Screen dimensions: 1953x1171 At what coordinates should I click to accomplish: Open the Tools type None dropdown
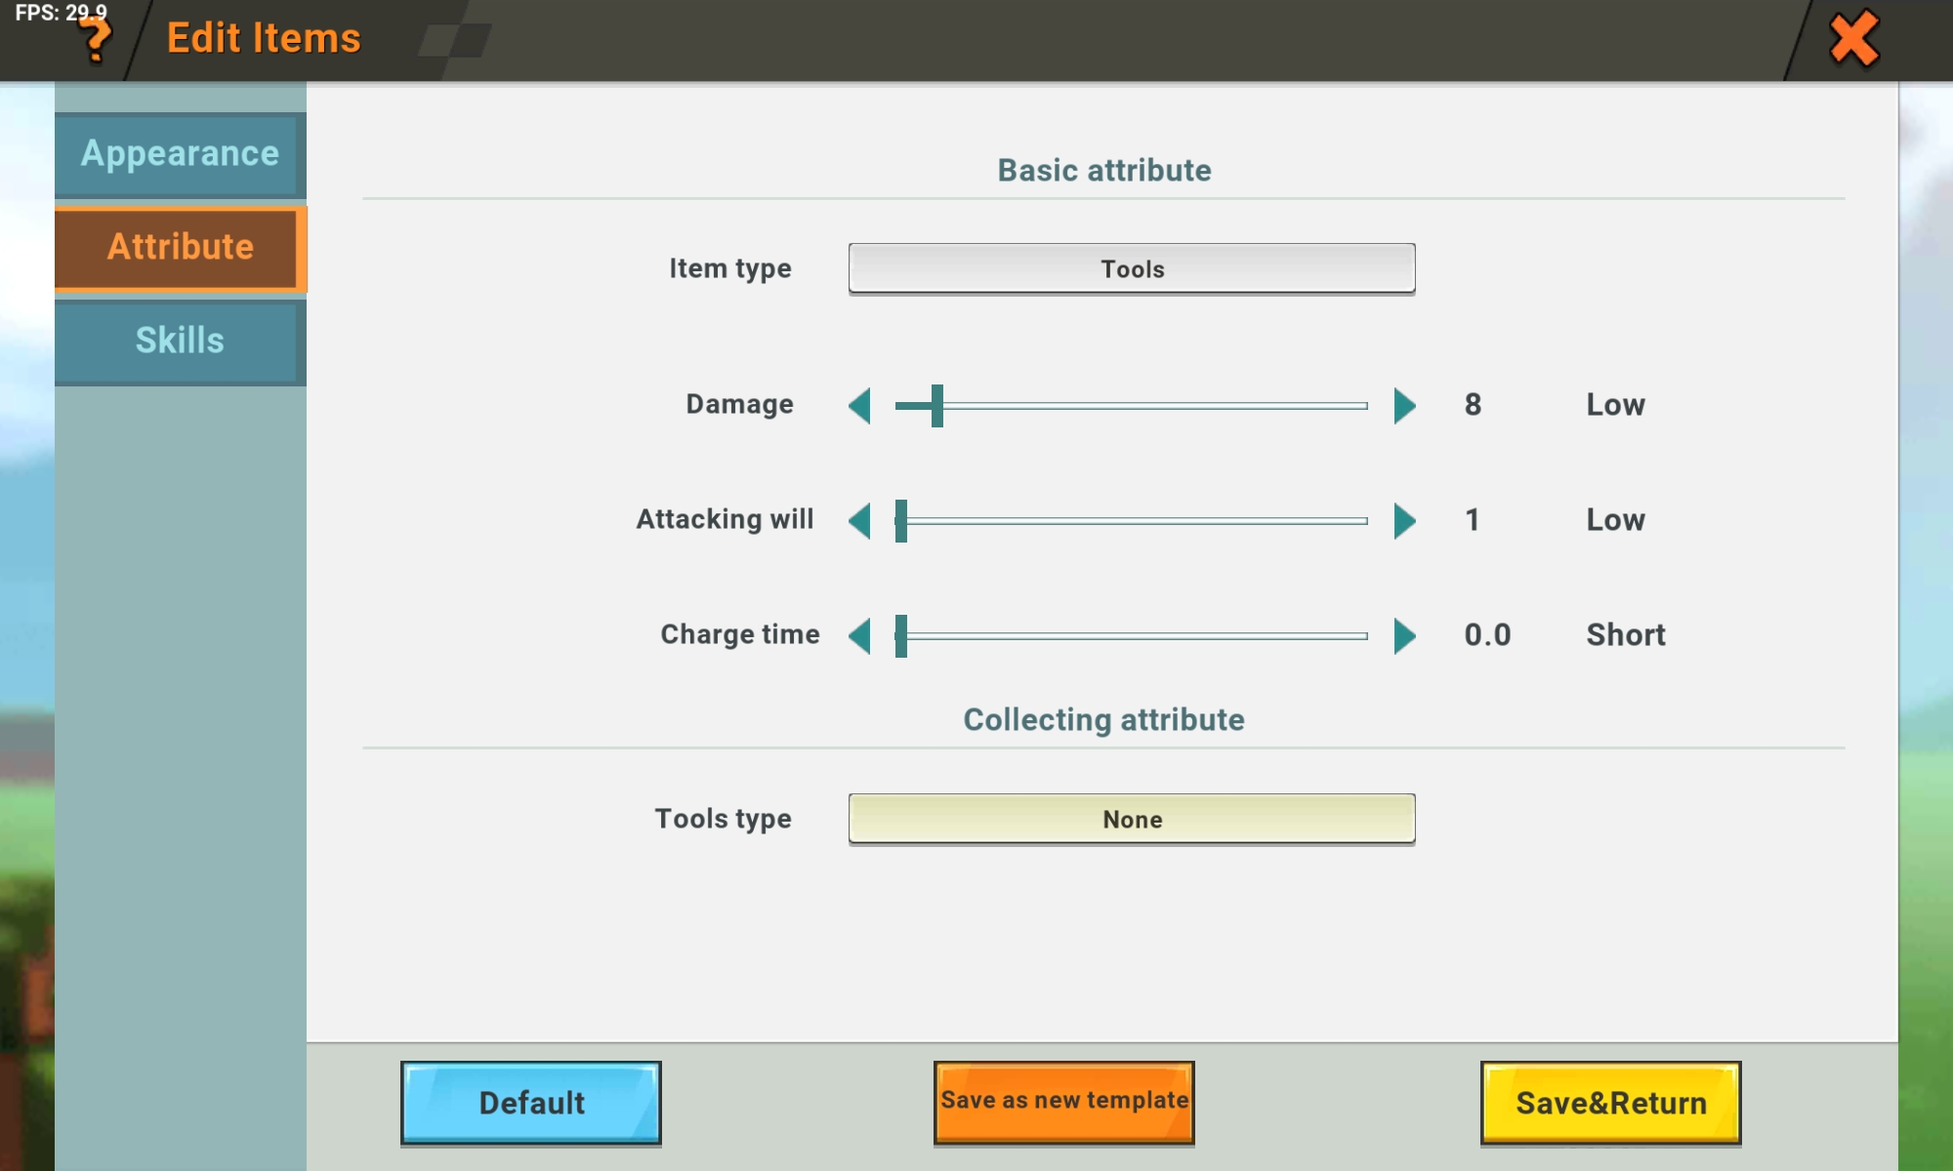pyautogui.click(x=1131, y=819)
